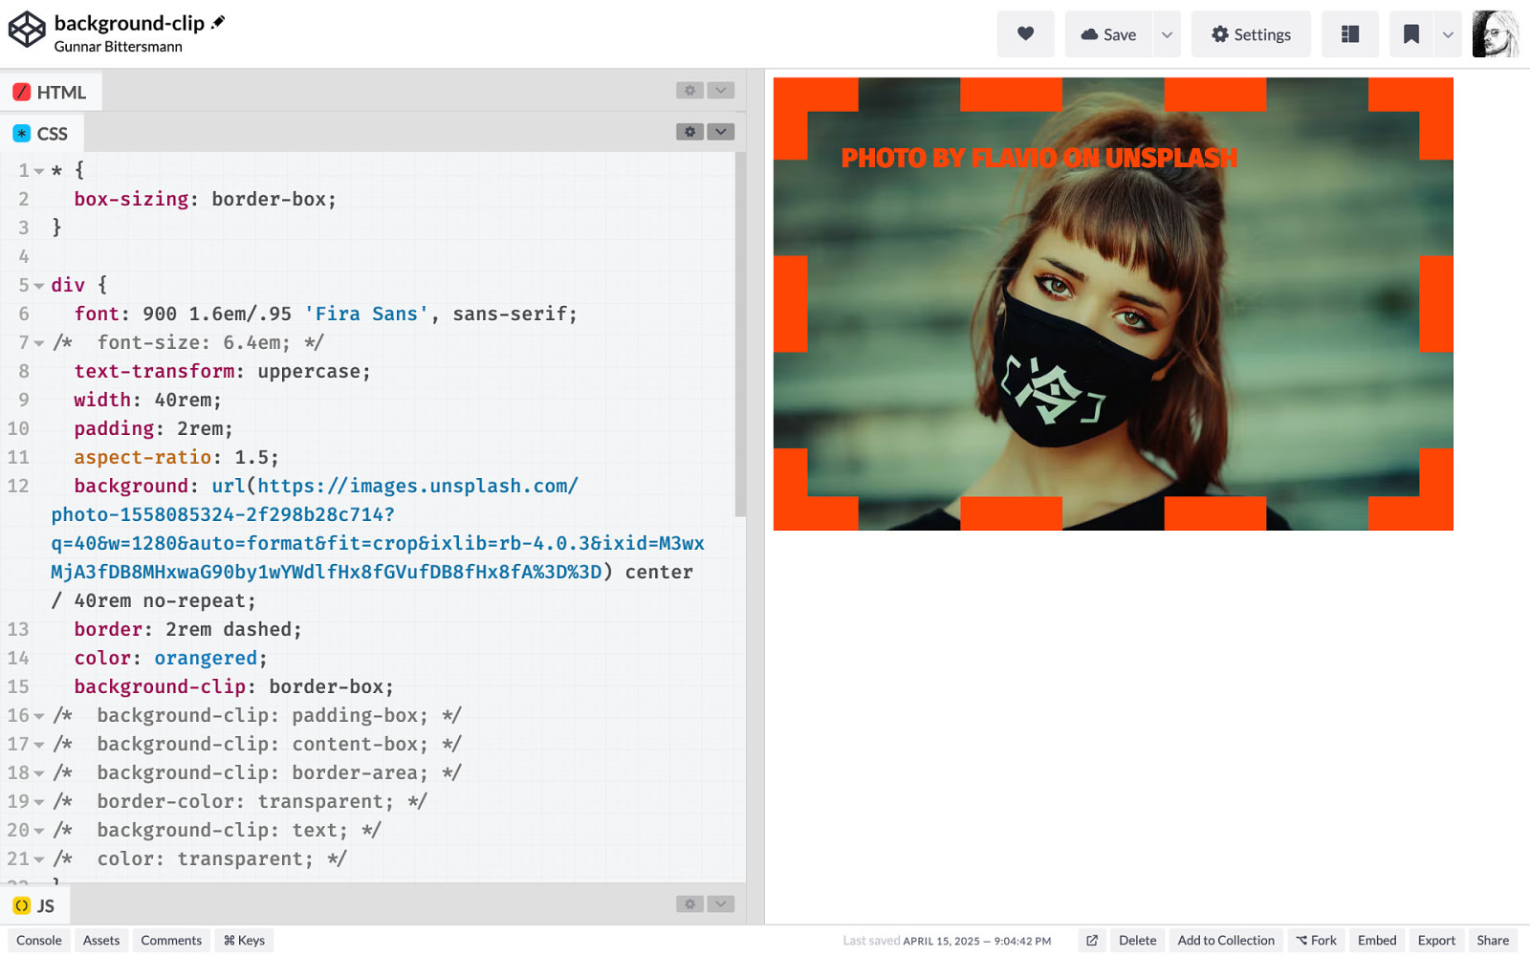Select the HTML editor tab
This screenshot has height=956, width=1530.
coord(50,92)
